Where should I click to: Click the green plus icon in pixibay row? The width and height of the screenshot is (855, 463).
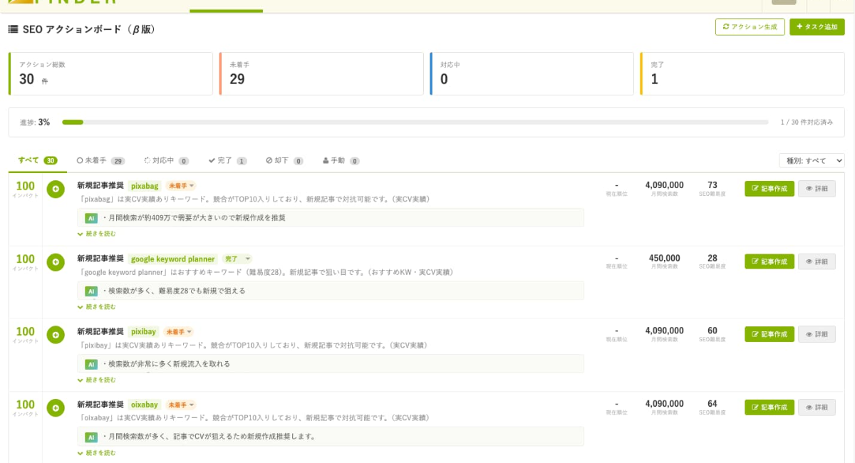pos(56,335)
